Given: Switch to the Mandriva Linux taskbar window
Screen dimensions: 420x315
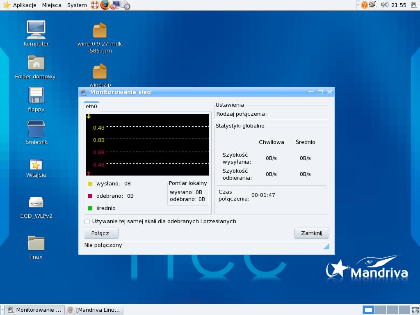Looking at the screenshot, I should (x=95, y=310).
